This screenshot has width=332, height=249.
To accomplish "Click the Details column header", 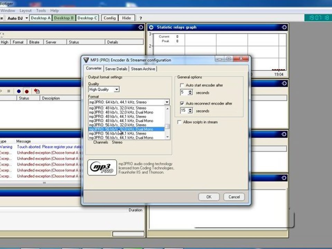I will click(124, 42).
